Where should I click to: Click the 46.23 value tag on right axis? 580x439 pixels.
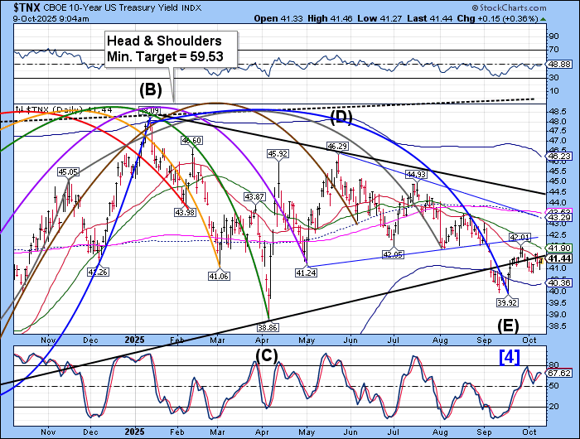556,155
